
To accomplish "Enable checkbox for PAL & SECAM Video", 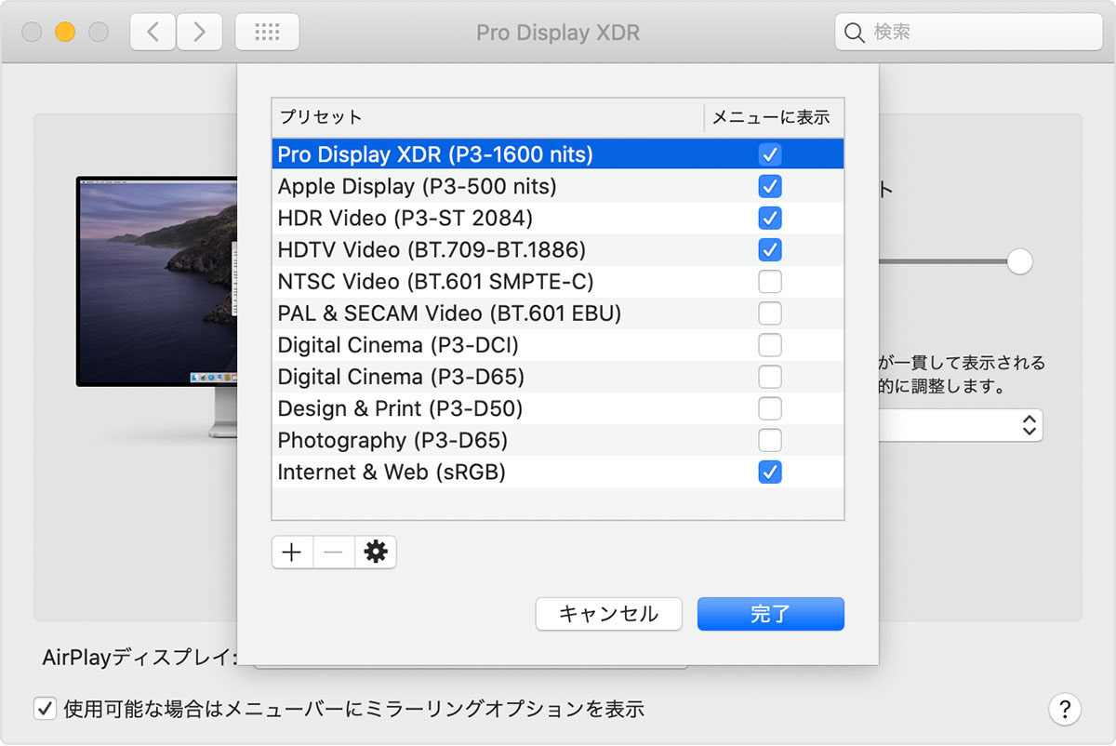I will pos(770,313).
